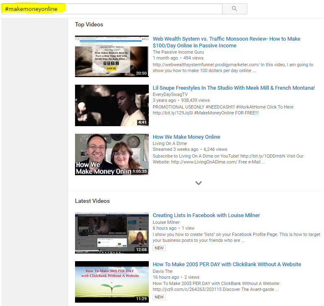This screenshot has width=324, height=306.
Task: Expand more top videos with chevron arrow
Action: 199,183
